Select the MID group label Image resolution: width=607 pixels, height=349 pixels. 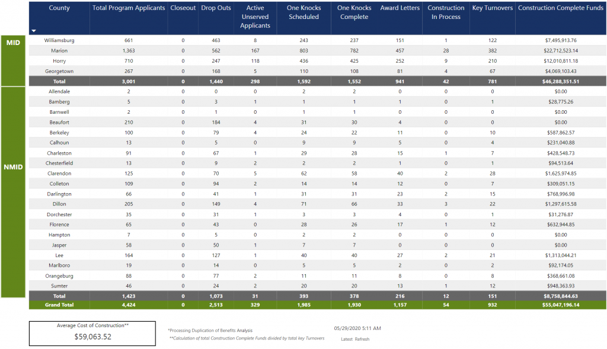(x=13, y=43)
